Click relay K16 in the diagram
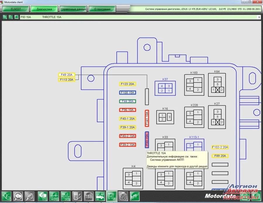263x203 pixels. [165, 117]
